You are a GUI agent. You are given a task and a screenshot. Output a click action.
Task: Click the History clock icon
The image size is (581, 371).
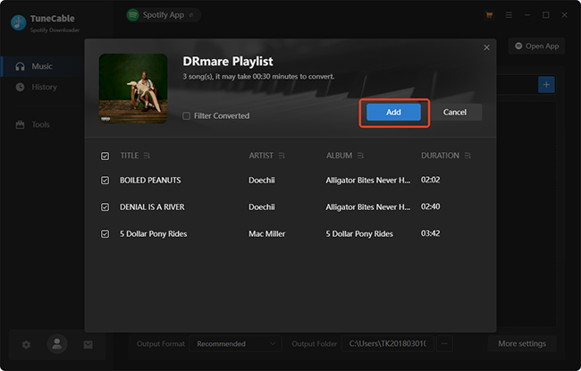[20, 87]
